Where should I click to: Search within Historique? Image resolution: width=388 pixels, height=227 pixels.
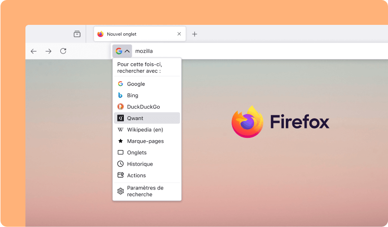[147, 164]
